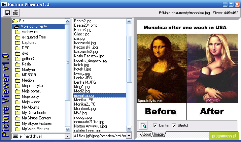This screenshot has height=142, width=241.
Task: Click the zoom preview magnifier button
Action: (143, 125)
